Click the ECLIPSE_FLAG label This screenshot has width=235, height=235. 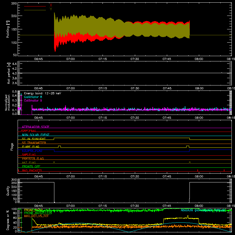[x=32, y=151]
